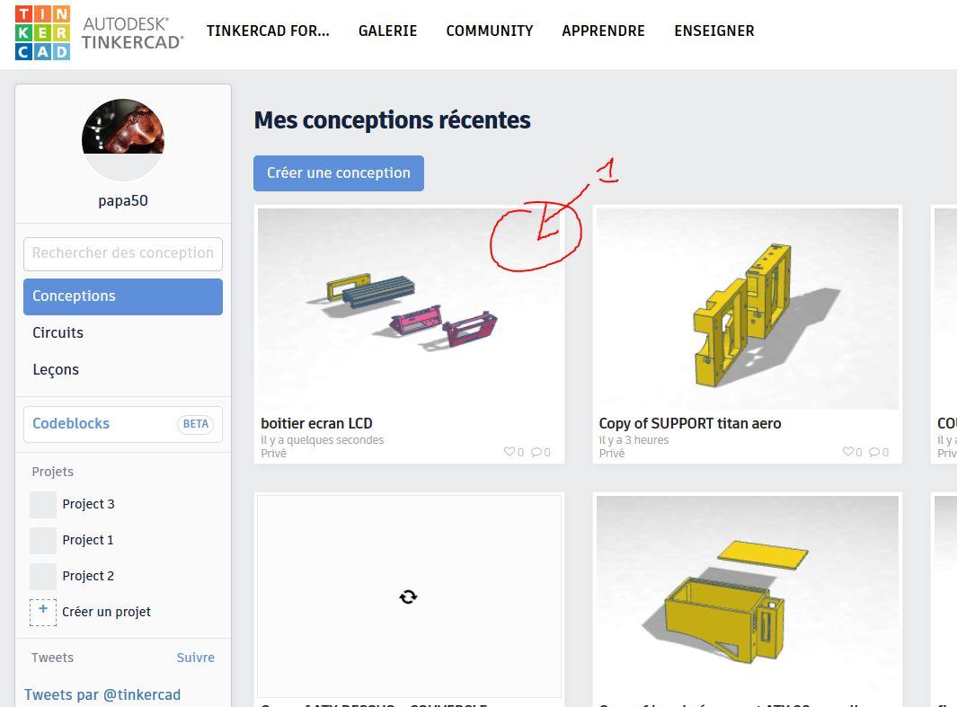
Task: Open the COMMUNITY menu item
Action: (x=490, y=31)
